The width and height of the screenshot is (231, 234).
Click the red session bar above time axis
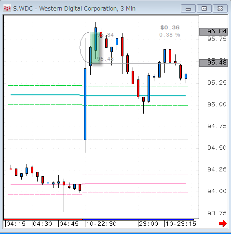43,220
